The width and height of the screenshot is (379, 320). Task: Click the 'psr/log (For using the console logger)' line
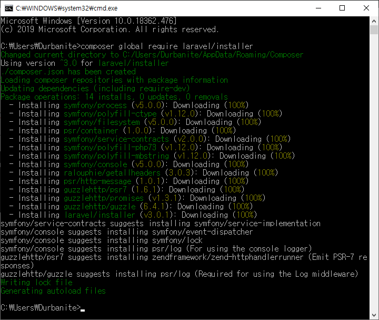coord(156,249)
